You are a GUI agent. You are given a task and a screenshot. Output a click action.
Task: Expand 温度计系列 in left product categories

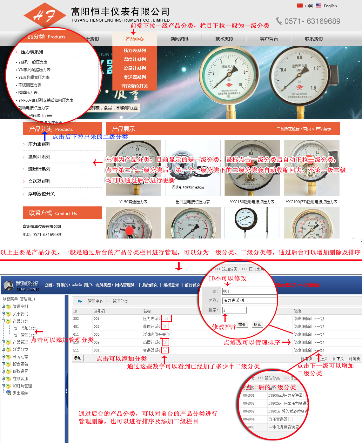(39, 157)
